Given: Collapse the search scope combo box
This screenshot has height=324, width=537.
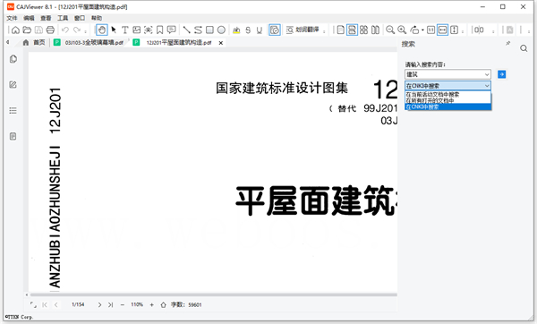Looking at the screenshot, I should pyautogui.click(x=448, y=86).
